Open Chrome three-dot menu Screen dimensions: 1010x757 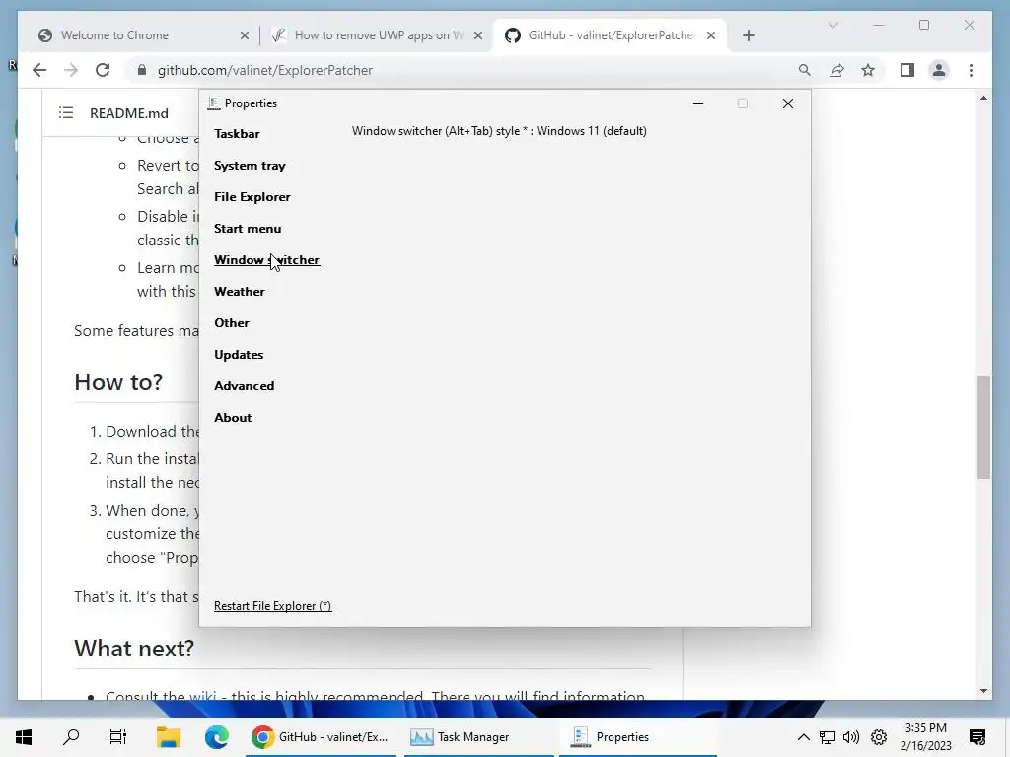point(971,70)
